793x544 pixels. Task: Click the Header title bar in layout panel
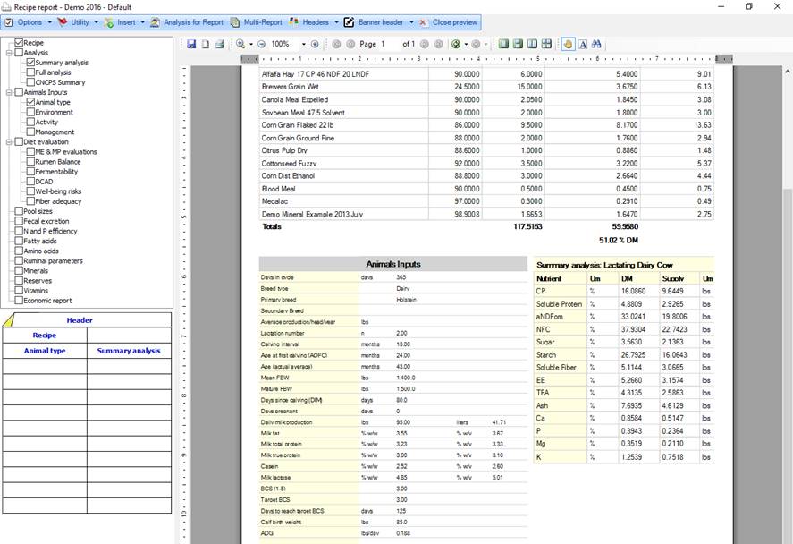87,320
